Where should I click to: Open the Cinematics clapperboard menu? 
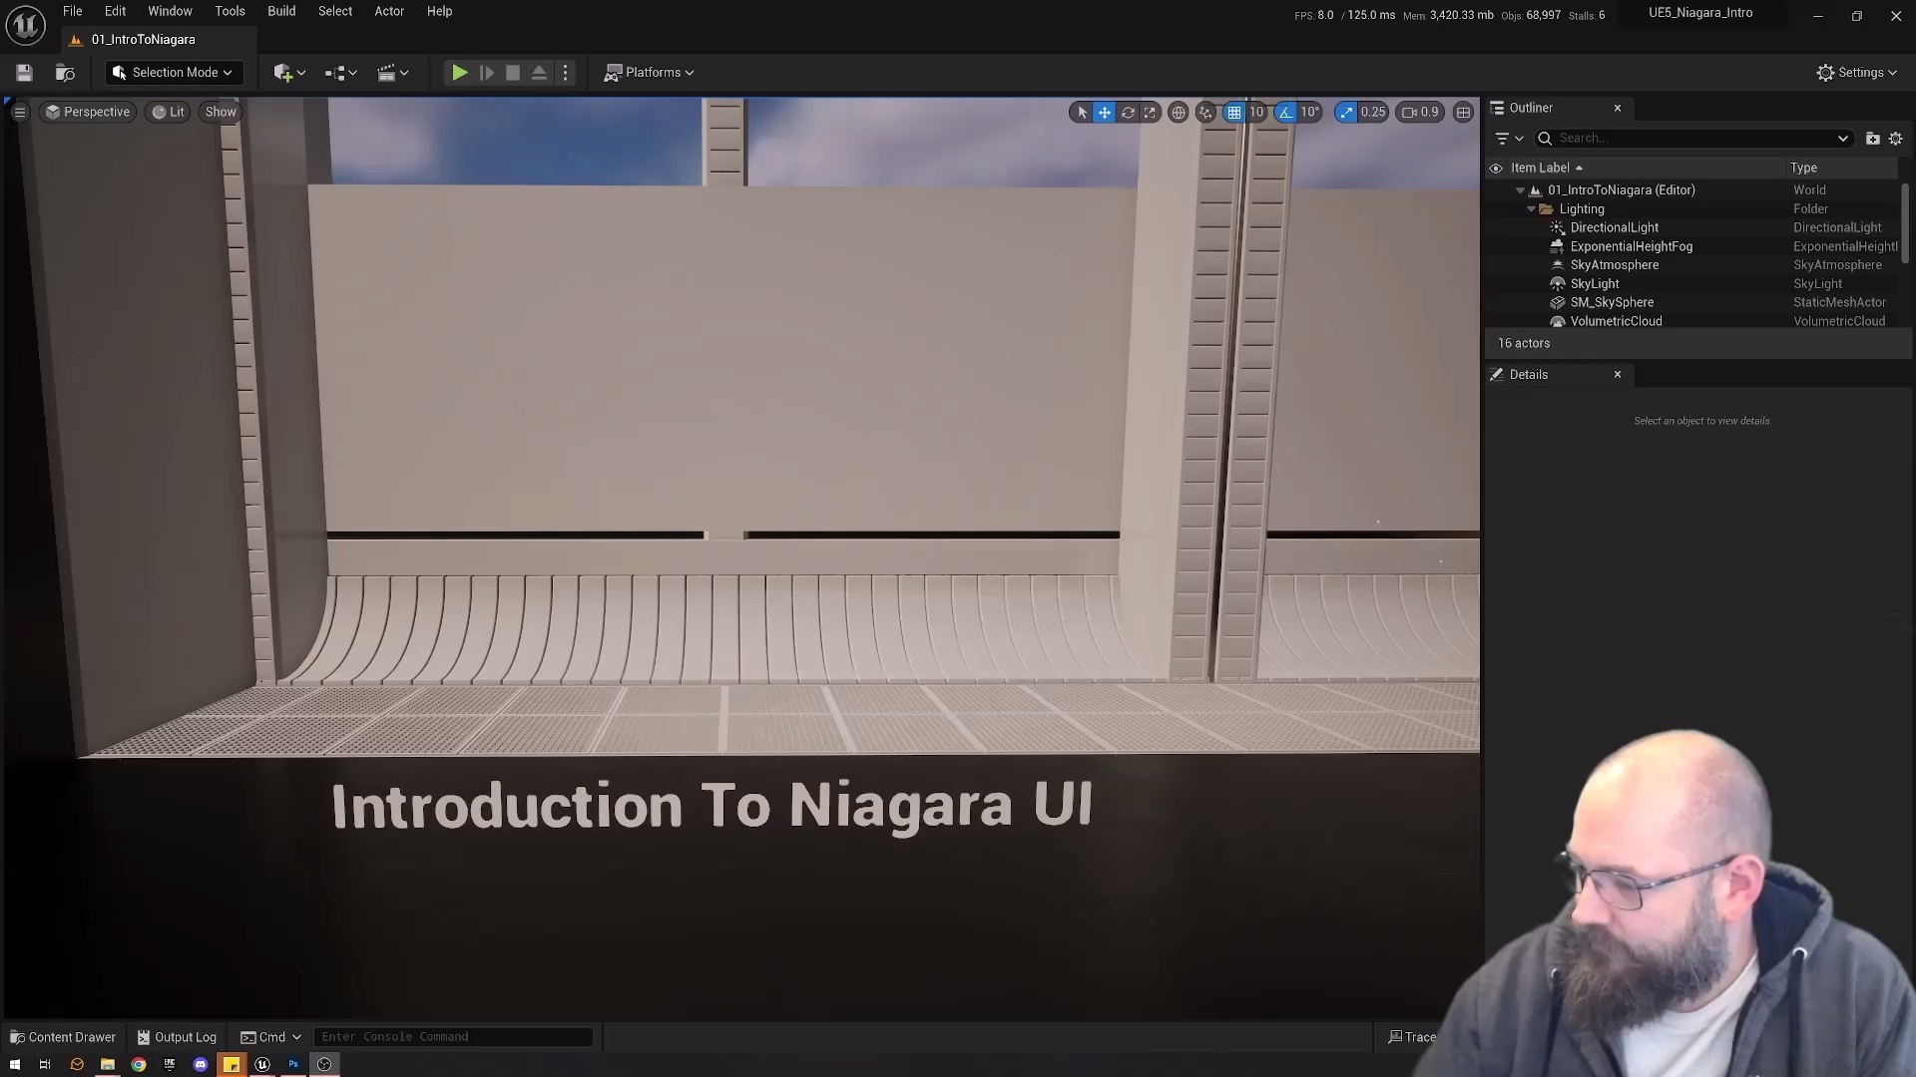pyautogui.click(x=392, y=73)
